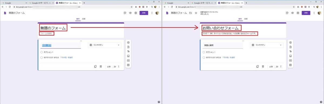
Task: Open ラジオボタン question type dropdown, left window
Action: coord(105,45)
